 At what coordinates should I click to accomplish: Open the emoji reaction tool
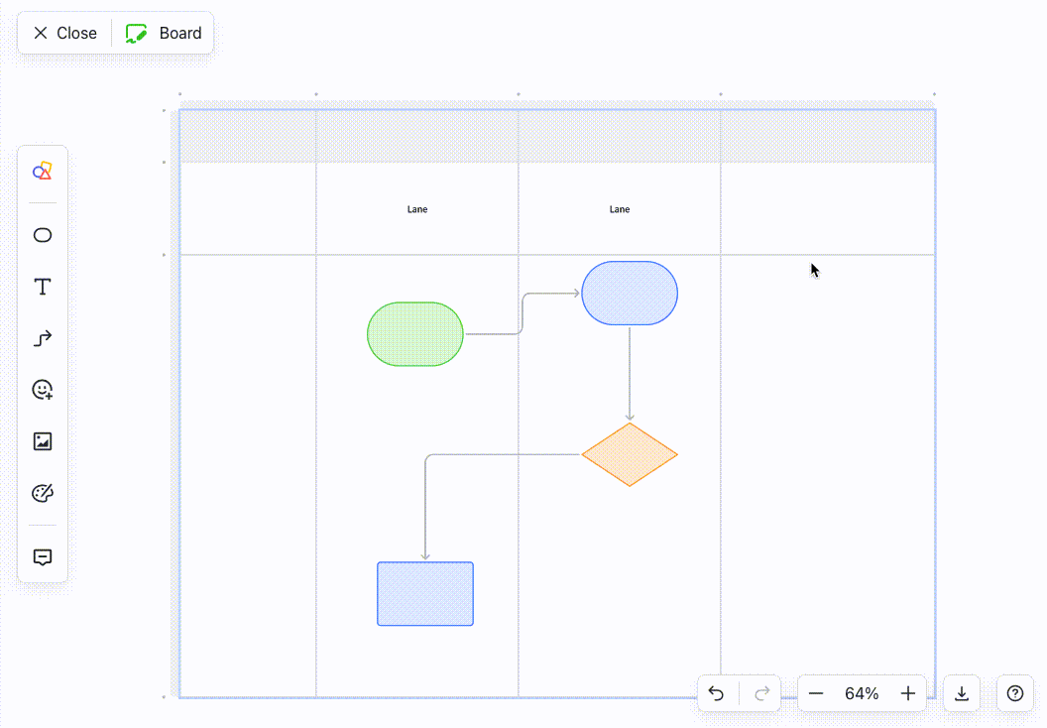click(x=42, y=390)
